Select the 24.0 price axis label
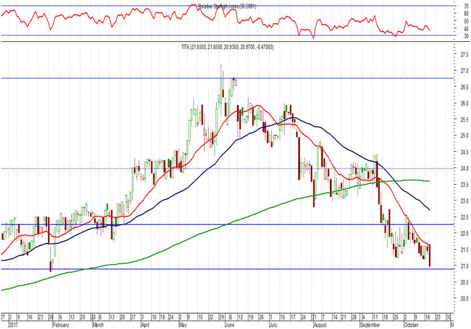The height and width of the screenshot is (329, 471). pyautogui.click(x=464, y=168)
